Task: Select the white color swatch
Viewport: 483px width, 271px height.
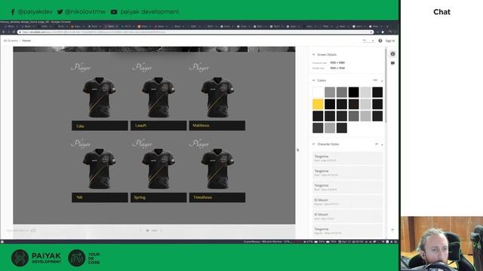Action: [318, 92]
